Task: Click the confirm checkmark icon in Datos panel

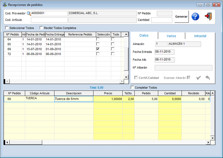Action: 199,78
